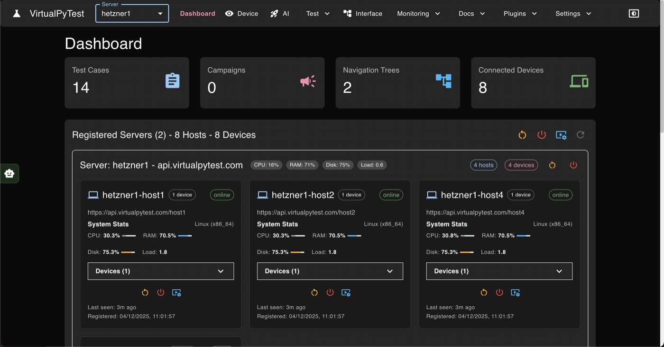The height and width of the screenshot is (347, 664).
Task: Power off hetzner1-host2 via red icon
Action: click(x=330, y=293)
